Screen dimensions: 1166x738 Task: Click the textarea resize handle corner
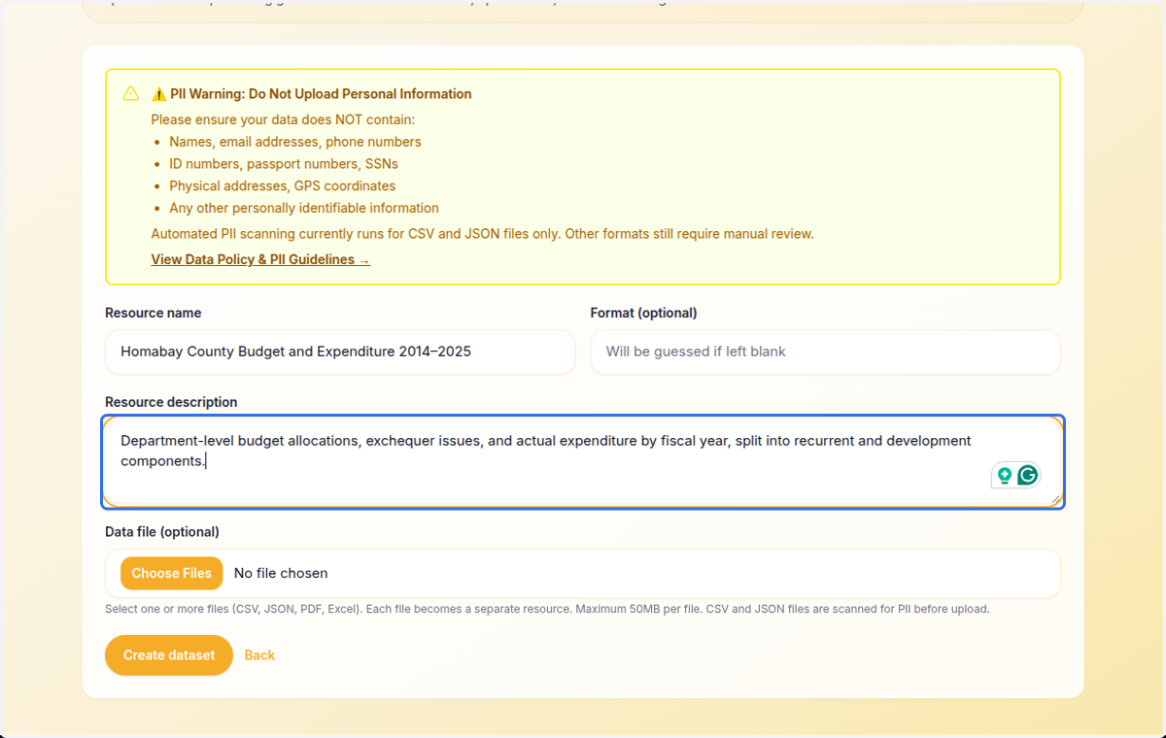pyautogui.click(x=1056, y=499)
